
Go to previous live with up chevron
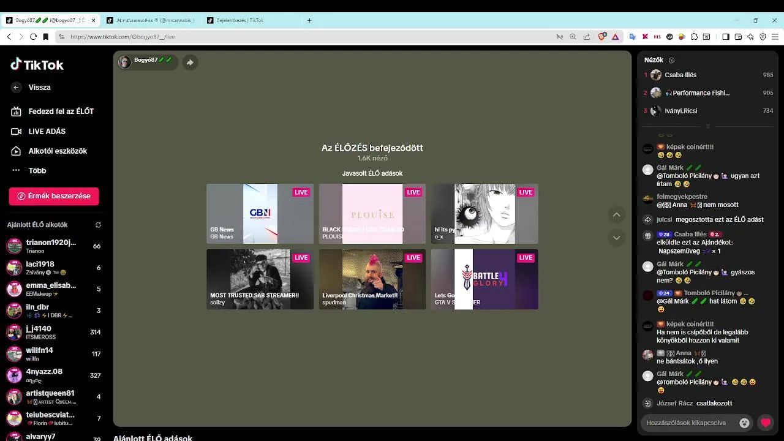click(617, 214)
